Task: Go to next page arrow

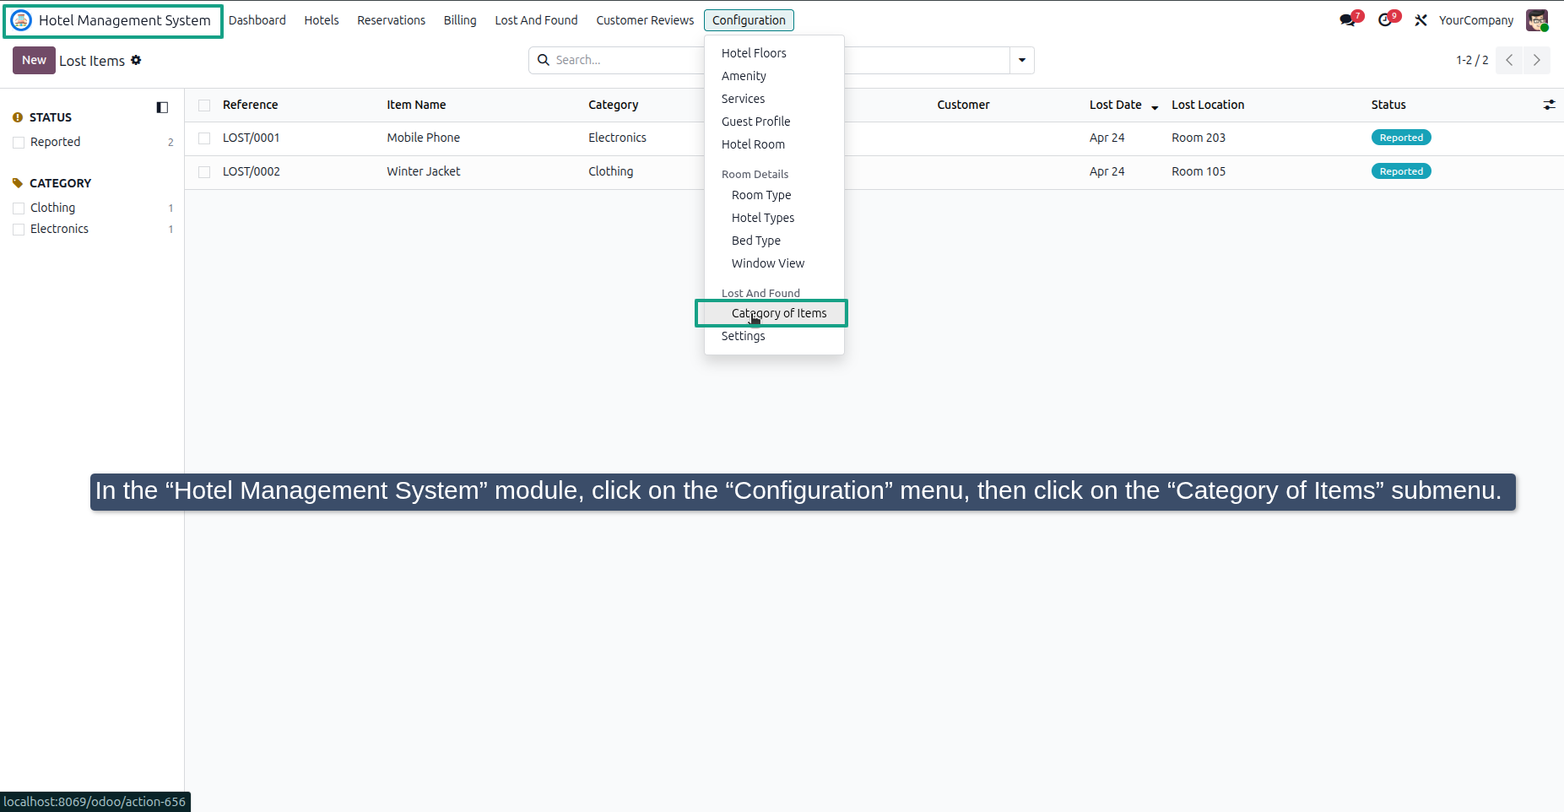Action: 1537,60
